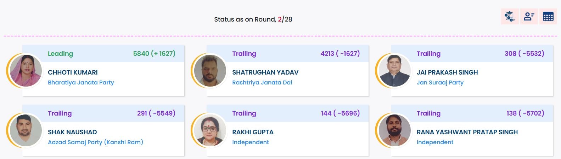Click Shak Naushad's candidate photo

tap(26, 131)
